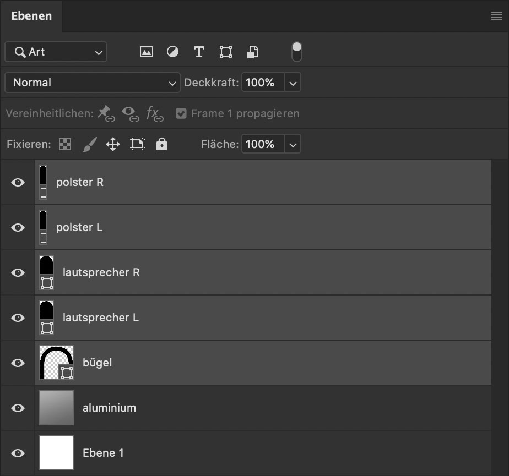This screenshot has width=509, height=476.
Task: Click the aluminium gradient thumbnail
Action: coord(56,408)
